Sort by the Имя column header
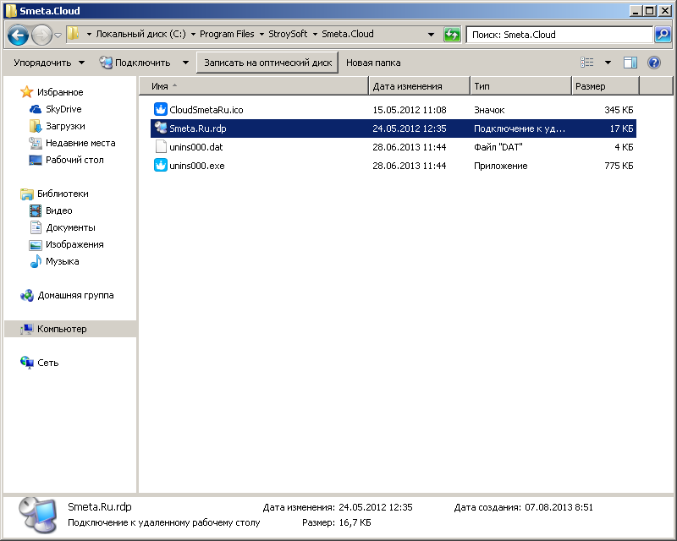This screenshot has width=677, height=541. [254, 86]
